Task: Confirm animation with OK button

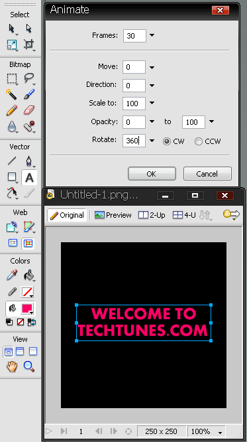Action: tap(152, 174)
